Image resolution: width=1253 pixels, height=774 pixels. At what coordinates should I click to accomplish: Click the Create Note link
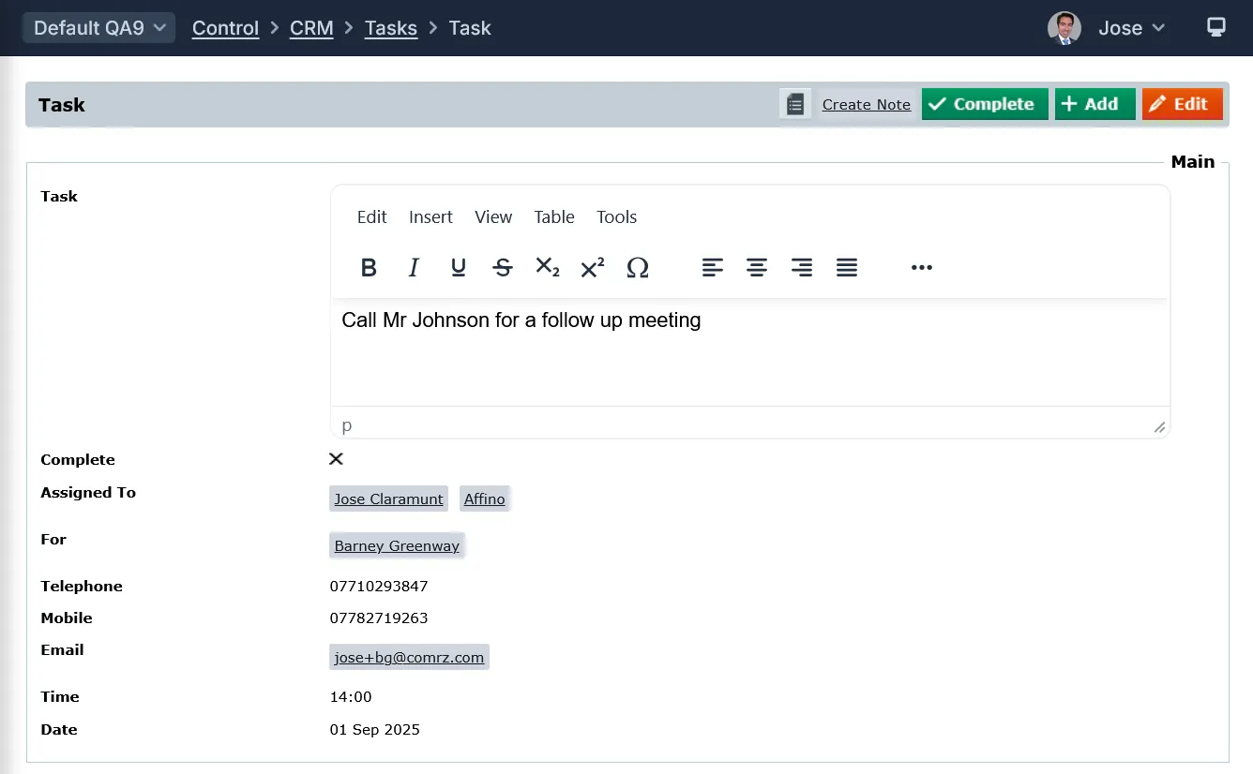[866, 105]
